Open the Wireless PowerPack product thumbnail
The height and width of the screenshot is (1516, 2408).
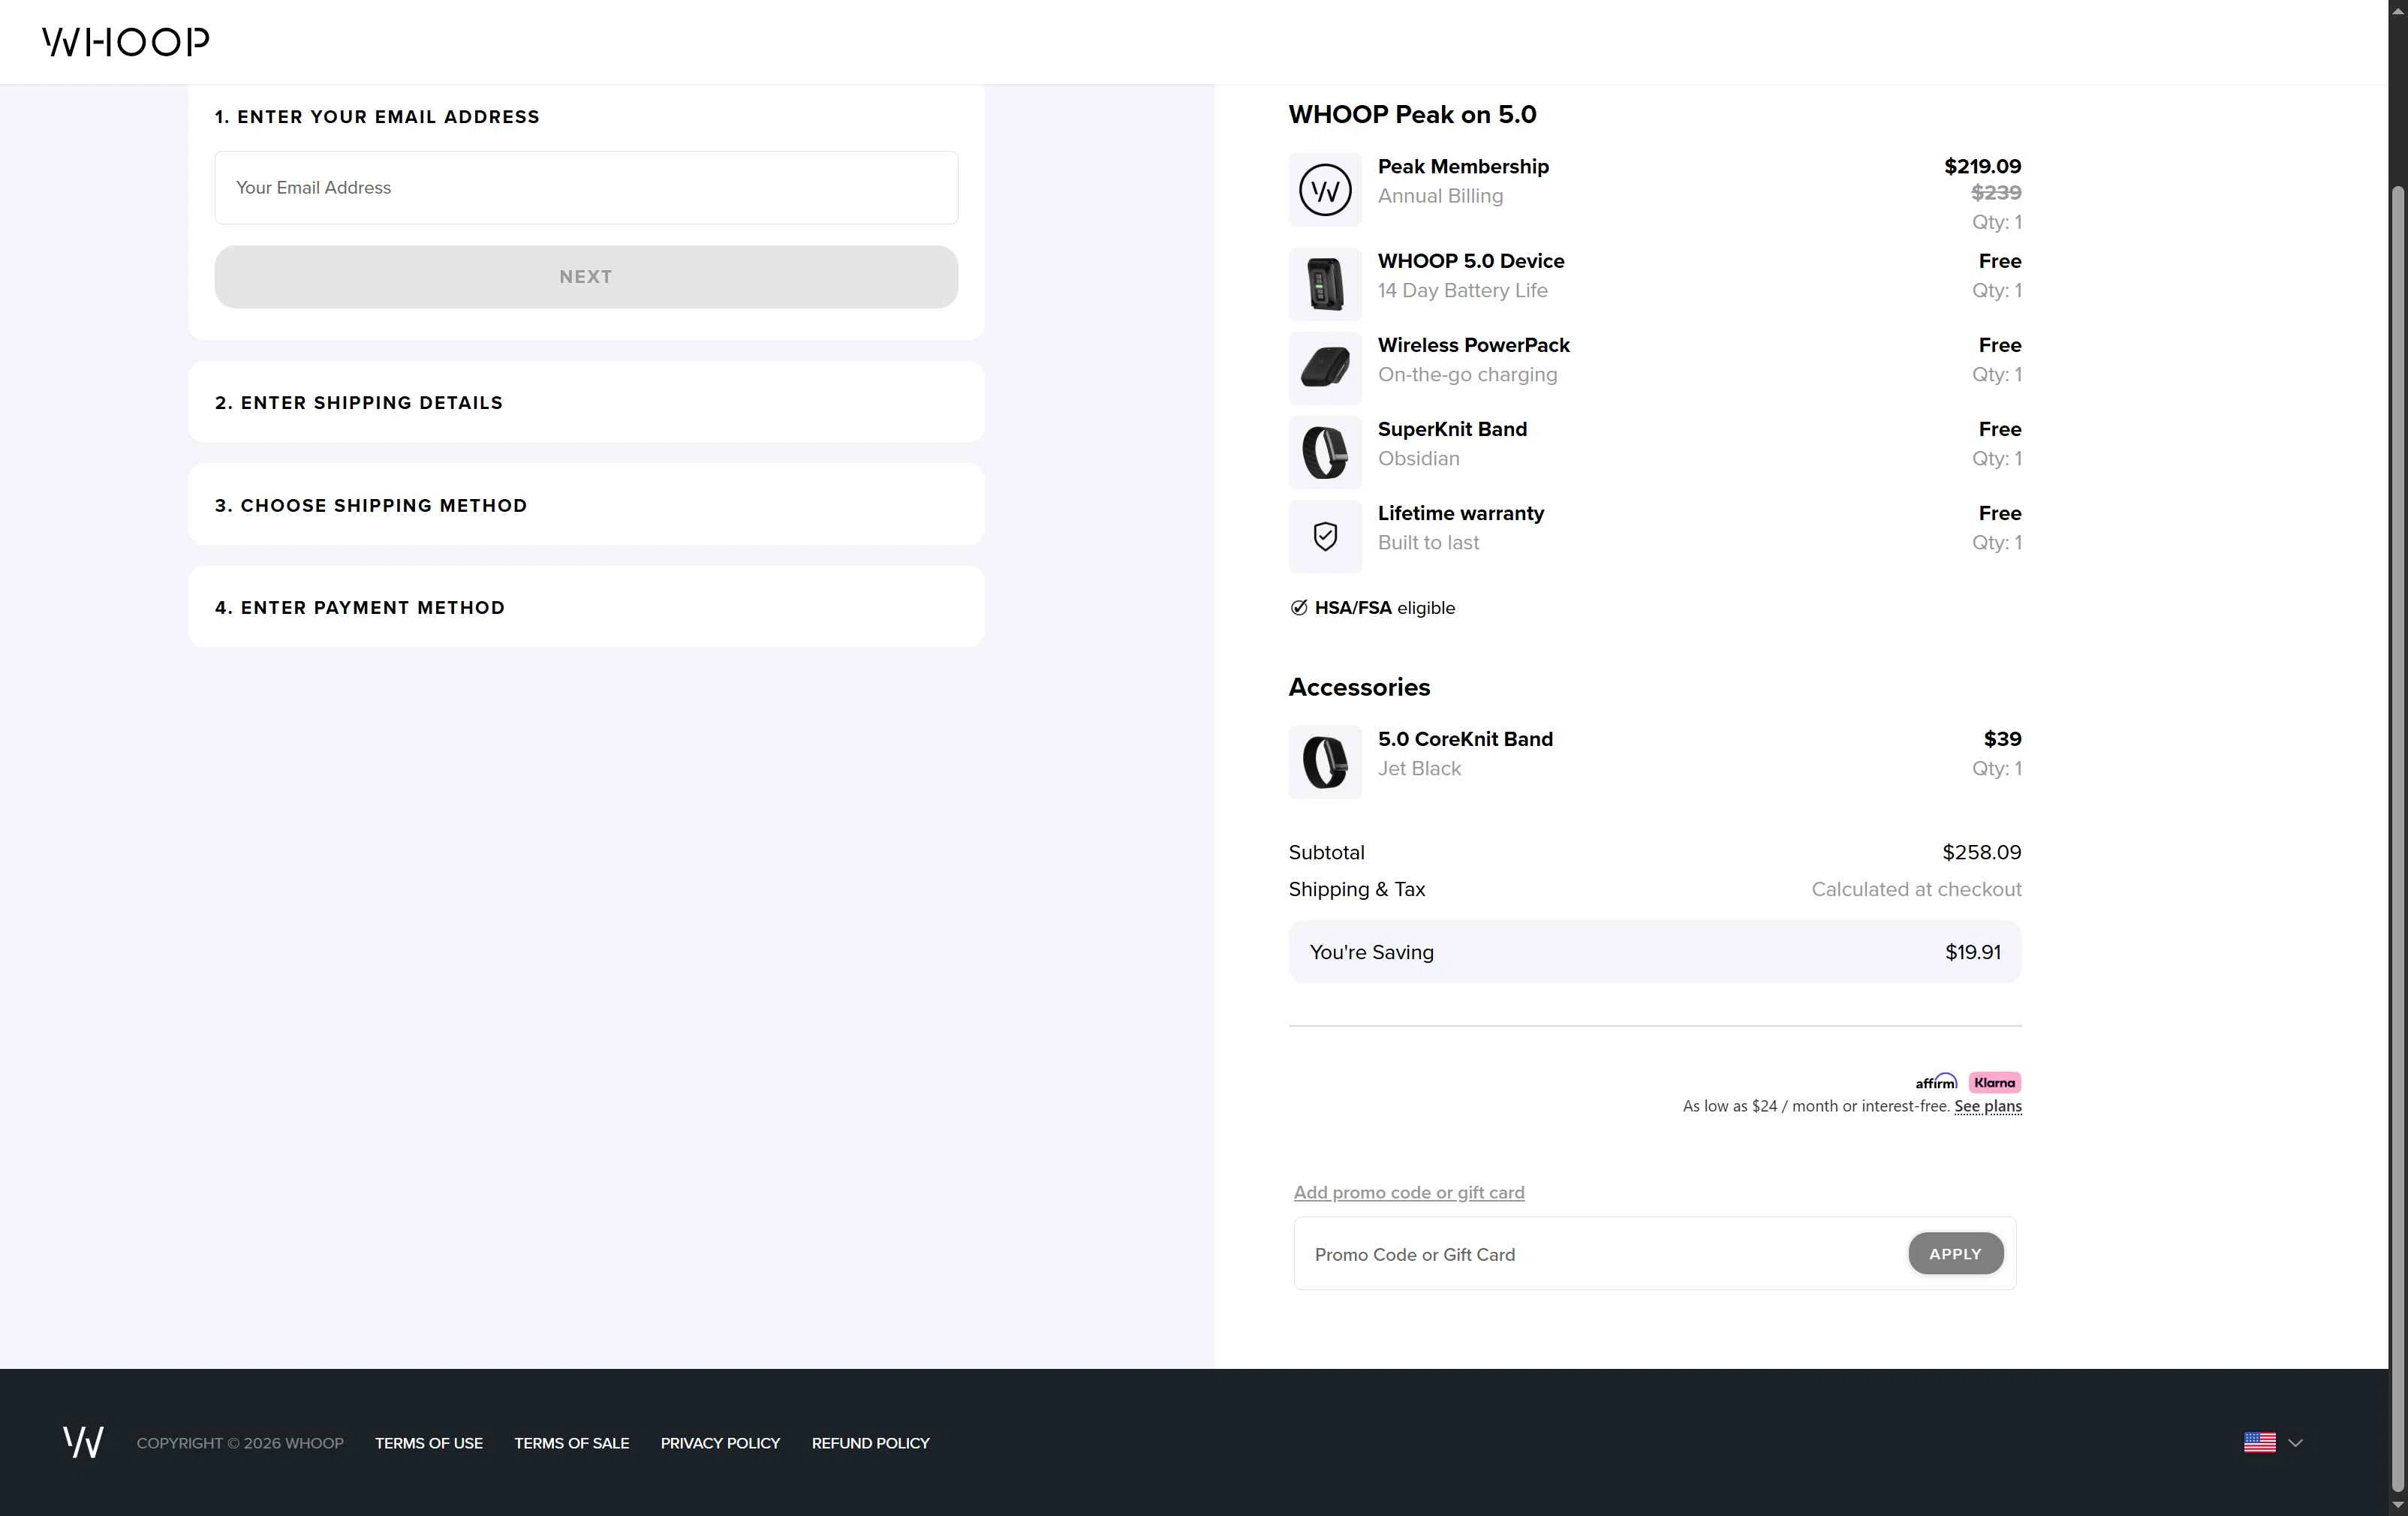[1325, 368]
